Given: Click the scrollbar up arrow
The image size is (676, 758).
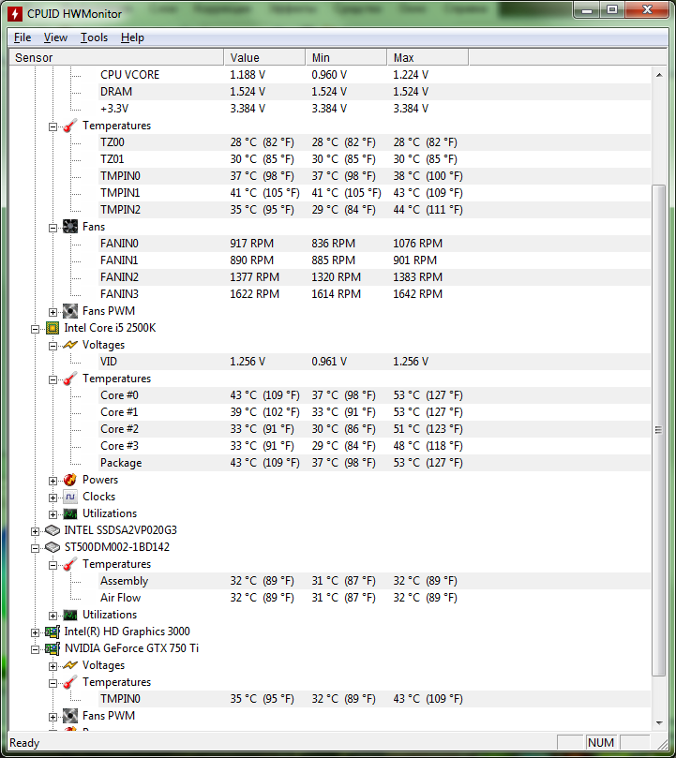Looking at the screenshot, I should [x=659, y=75].
